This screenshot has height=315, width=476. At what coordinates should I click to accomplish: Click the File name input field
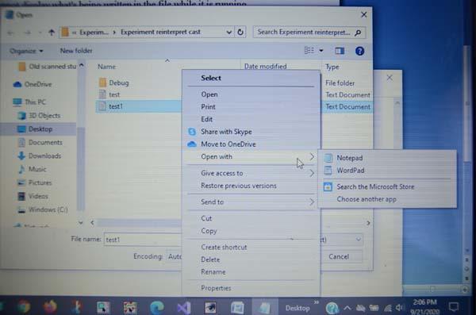pos(143,240)
